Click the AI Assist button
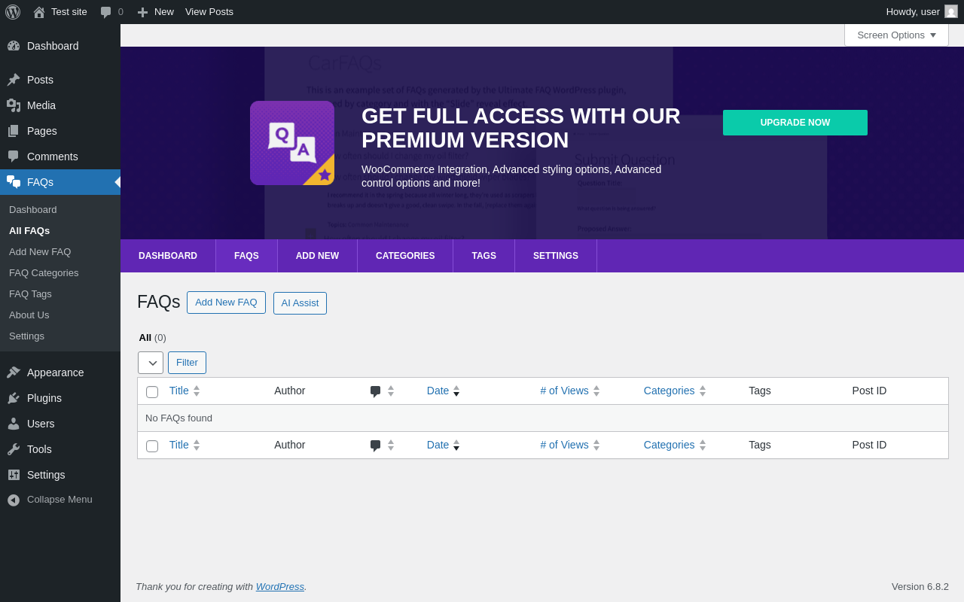964x602 pixels. pos(300,303)
